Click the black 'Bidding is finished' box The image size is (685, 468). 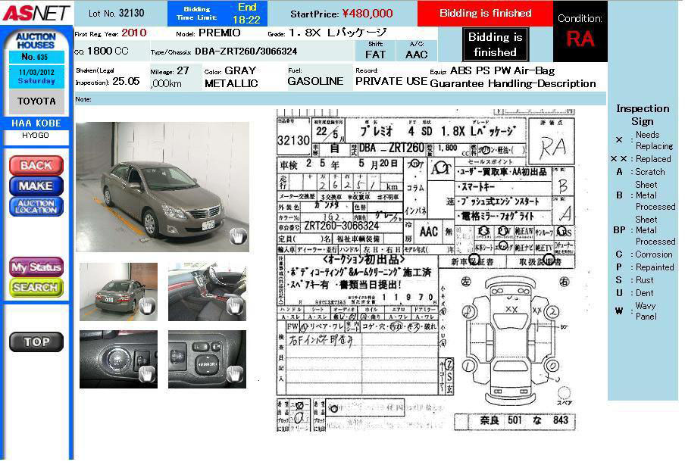tap(495, 45)
